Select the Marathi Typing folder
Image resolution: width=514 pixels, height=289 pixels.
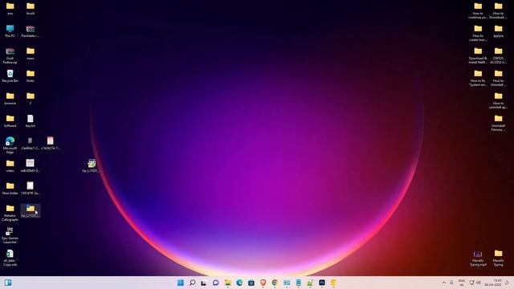click(498, 258)
